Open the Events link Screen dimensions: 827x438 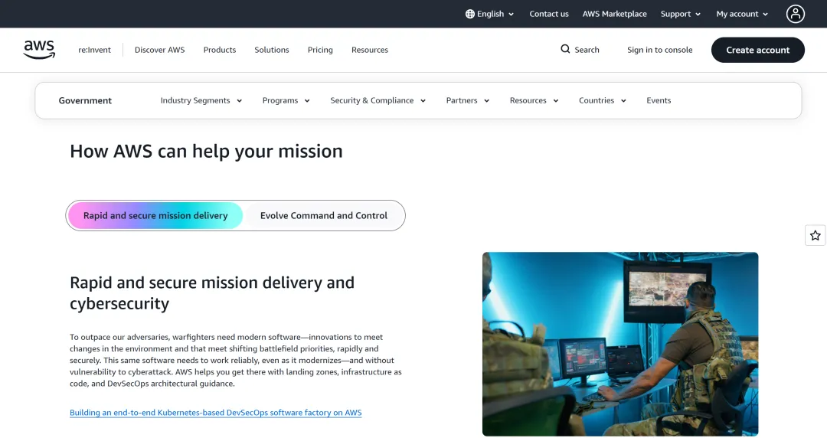[659, 100]
